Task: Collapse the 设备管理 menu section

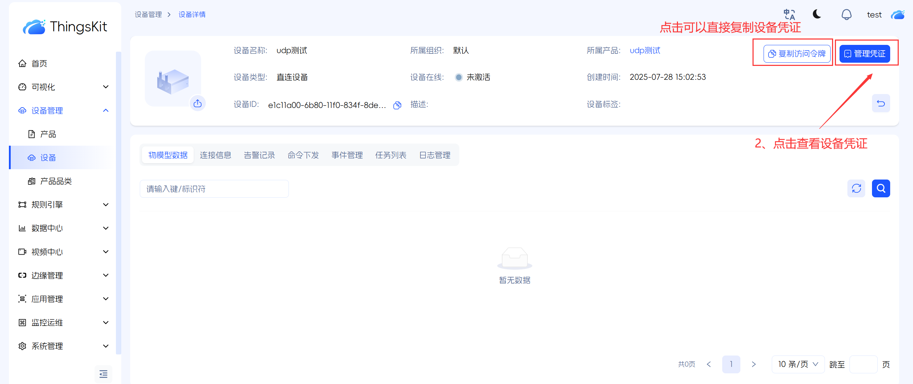Action: coord(106,110)
